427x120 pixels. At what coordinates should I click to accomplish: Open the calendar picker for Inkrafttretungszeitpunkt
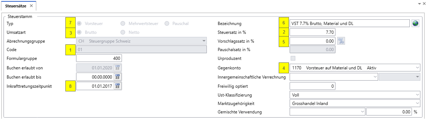click(118, 86)
